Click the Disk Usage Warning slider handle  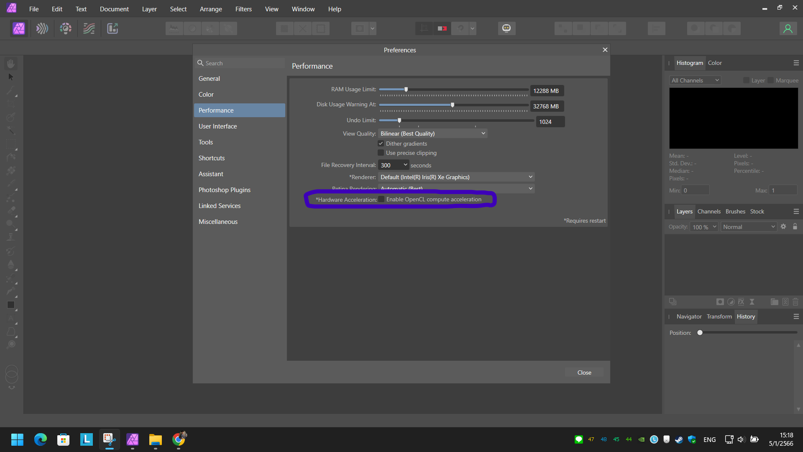point(453,105)
